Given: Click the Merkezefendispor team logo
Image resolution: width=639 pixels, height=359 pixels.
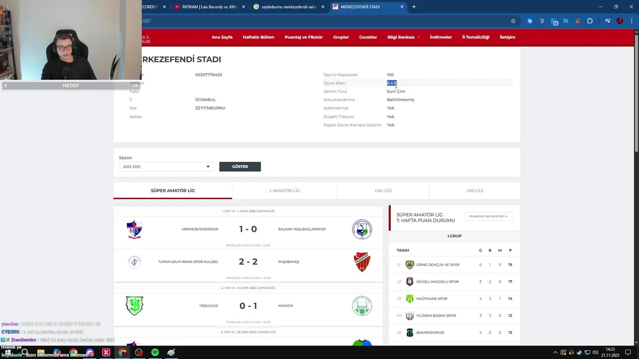Looking at the screenshot, I should pos(134,229).
